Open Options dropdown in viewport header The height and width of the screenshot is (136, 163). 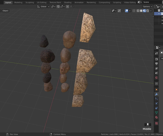148,7
